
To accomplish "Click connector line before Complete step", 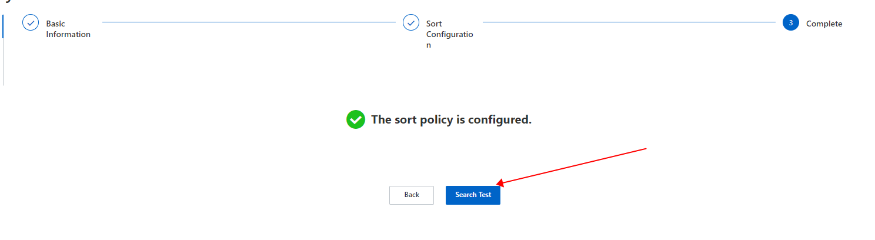I will pos(629,22).
